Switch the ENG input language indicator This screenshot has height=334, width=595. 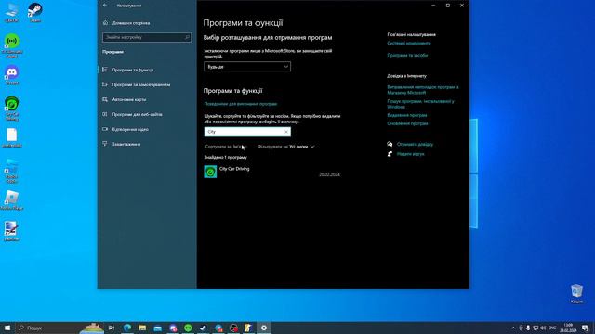(x=552, y=328)
